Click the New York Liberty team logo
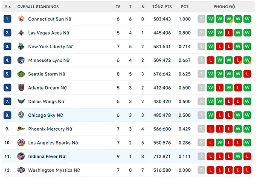The height and width of the screenshot is (179, 256). tap(21, 46)
